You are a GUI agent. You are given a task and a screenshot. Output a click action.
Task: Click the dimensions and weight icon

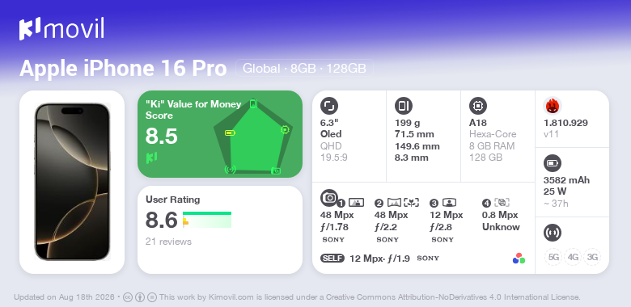click(404, 106)
